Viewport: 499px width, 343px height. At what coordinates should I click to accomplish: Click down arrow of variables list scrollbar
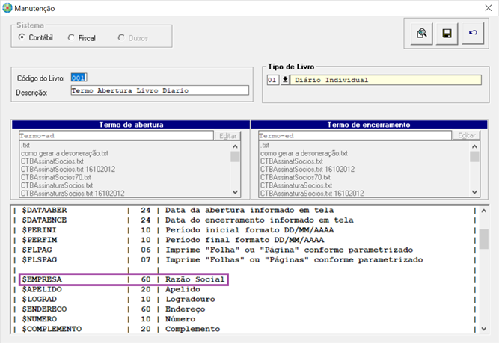pos(484,328)
